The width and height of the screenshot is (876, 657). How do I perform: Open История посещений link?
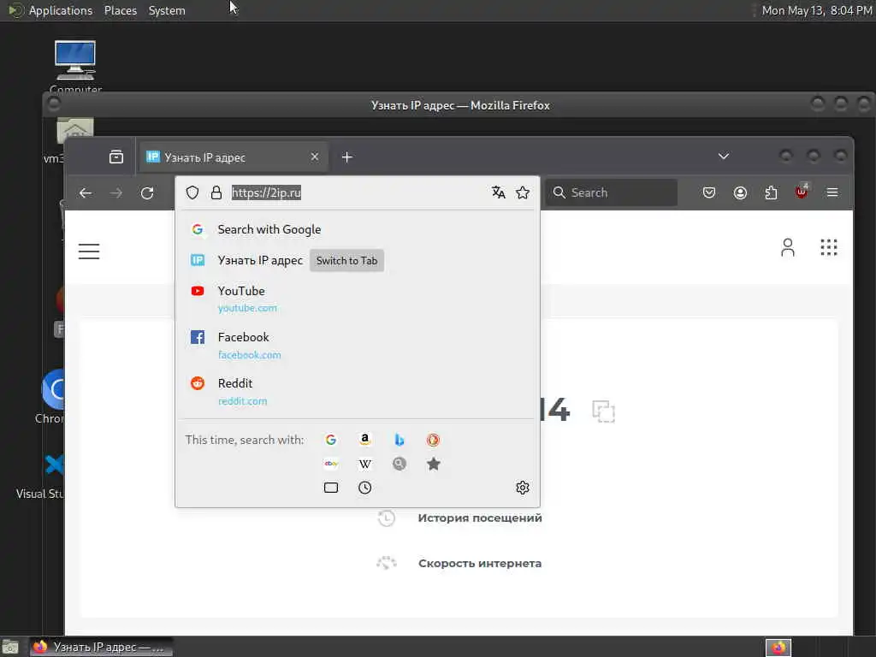point(480,518)
